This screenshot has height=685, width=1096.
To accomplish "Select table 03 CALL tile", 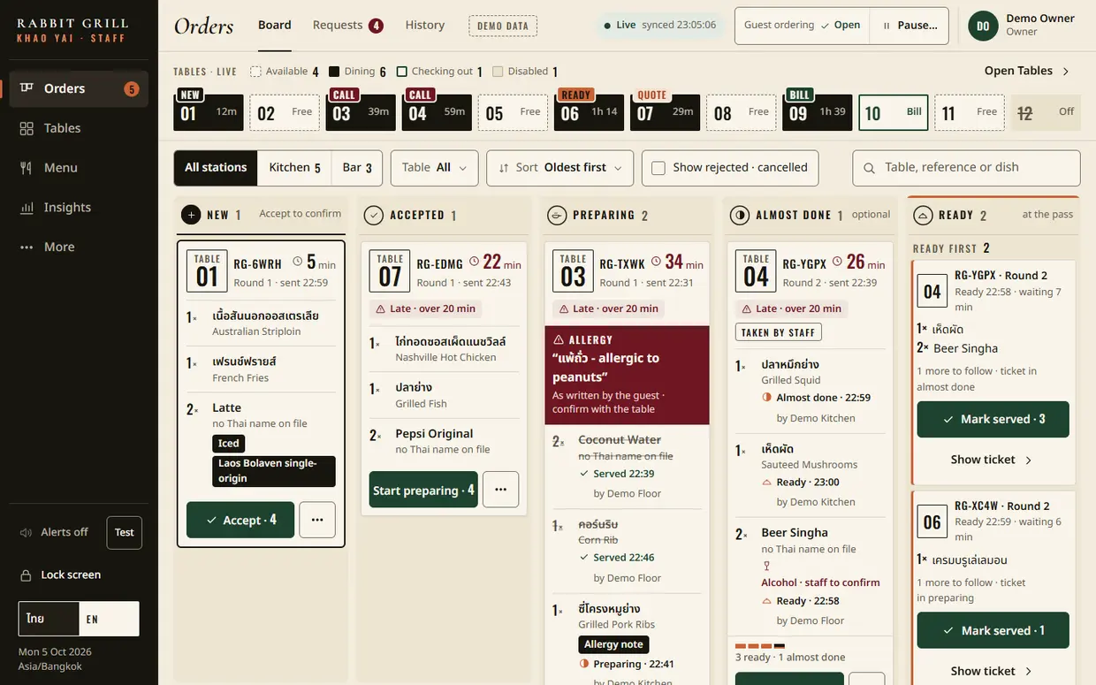I will 361,112.
